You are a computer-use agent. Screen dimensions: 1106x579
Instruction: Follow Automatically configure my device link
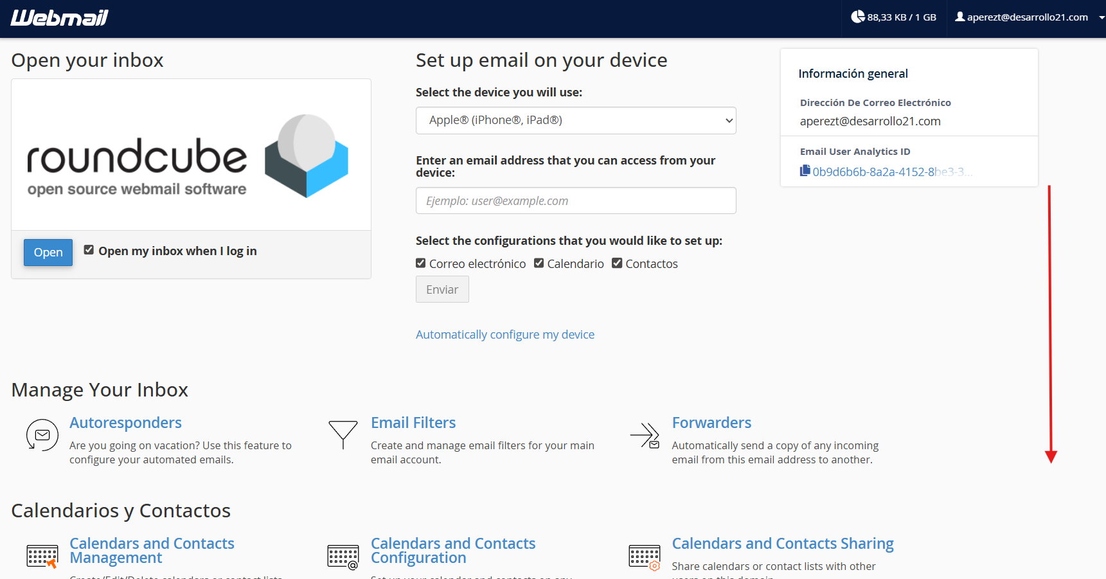click(x=505, y=334)
